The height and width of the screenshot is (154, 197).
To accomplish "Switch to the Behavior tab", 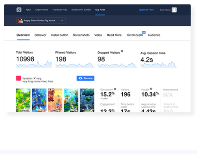I will pos(41,35).
